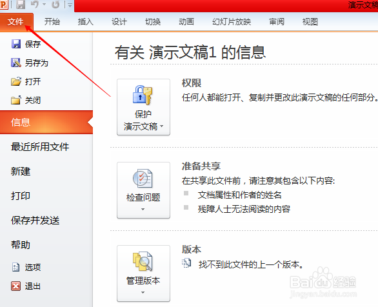378x307 pixels.
Task: Switch to the 开始 (Home) tab
Action: point(52,22)
